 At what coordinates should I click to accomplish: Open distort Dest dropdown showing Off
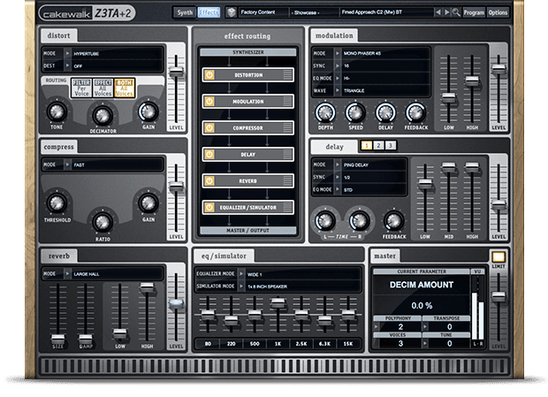coord(103,65)
